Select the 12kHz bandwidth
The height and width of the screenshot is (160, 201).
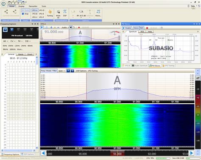click(x=17, y=46)
